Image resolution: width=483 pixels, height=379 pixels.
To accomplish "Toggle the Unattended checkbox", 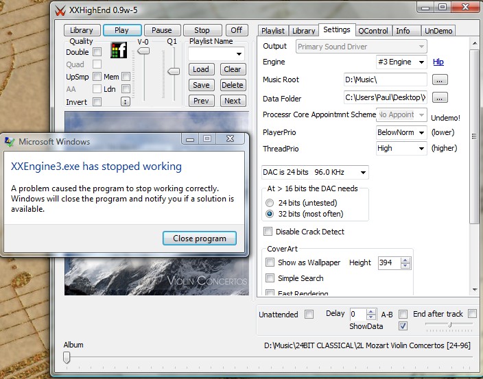I will [x=309, y=314].
